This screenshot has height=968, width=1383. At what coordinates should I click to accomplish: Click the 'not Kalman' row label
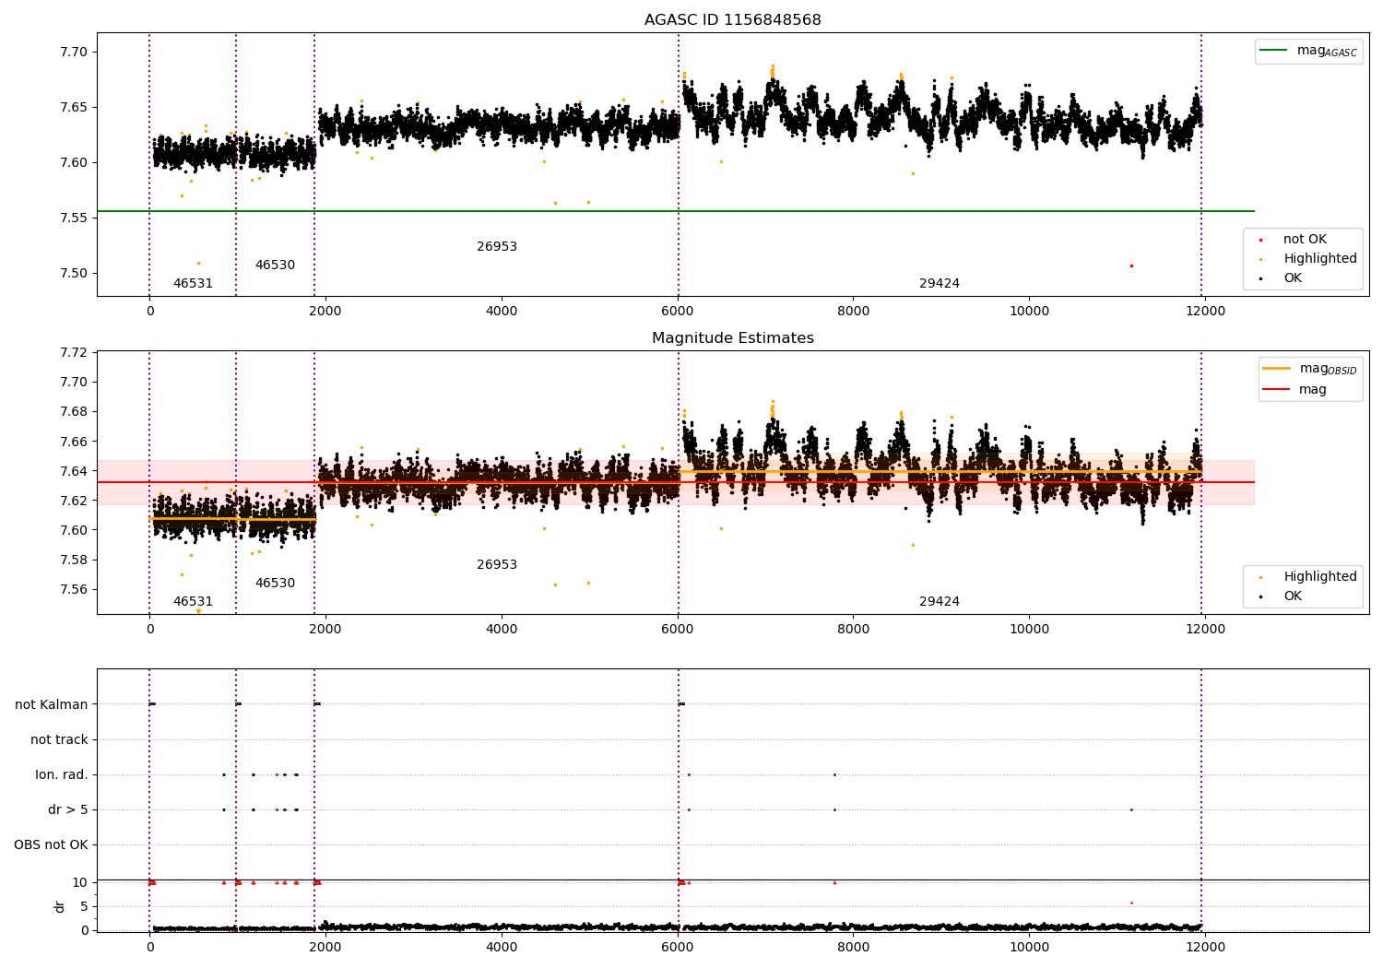(x=52, y=705)
